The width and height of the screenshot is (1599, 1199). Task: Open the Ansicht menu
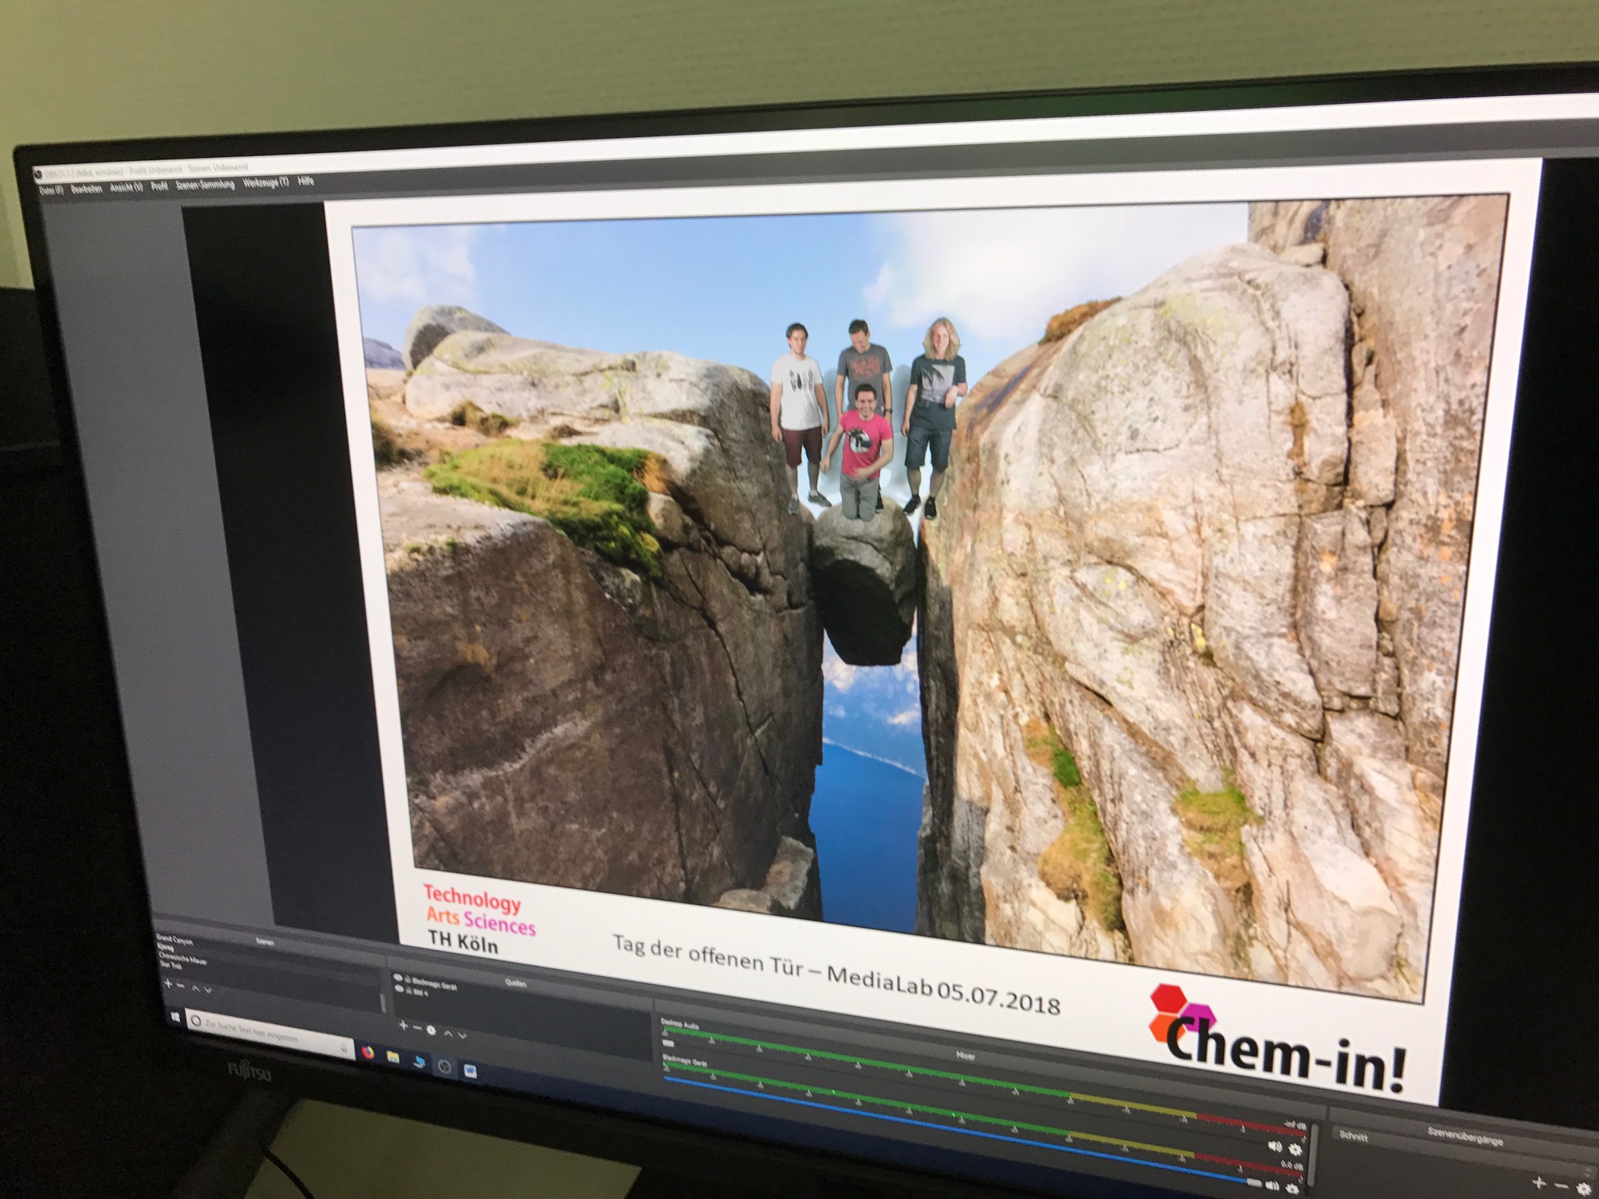[x=126, y=187]
